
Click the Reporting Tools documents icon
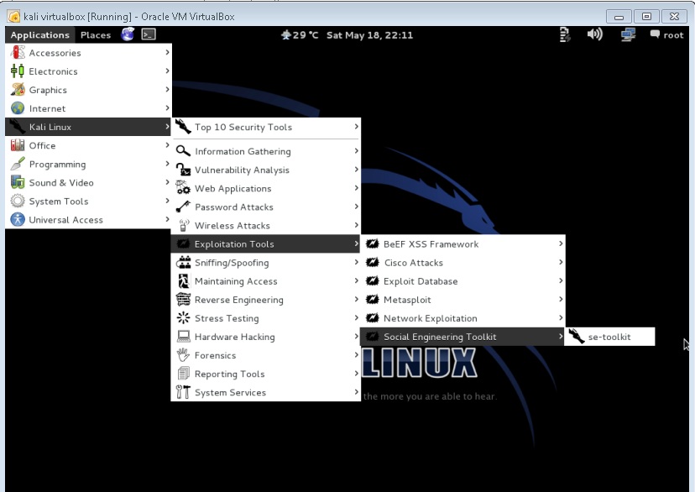183,374
